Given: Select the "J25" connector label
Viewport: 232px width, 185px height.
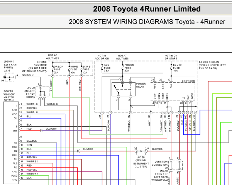Looking at the screenshot, I should 100,117.
